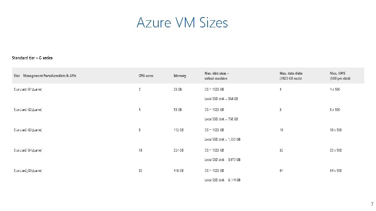Click the 'Azure VM Sizes' slide title

[182, 23]
